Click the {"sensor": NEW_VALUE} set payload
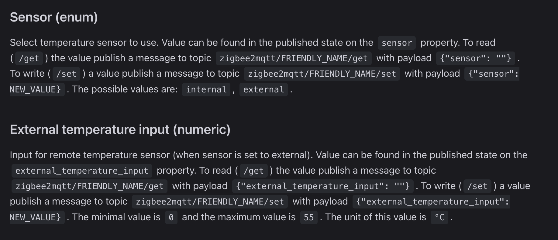This screenshot has height=240, width=558. [x=491, y=74]
